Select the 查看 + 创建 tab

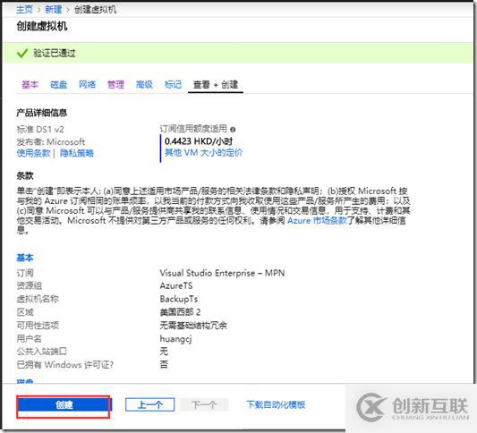point(216,84)
